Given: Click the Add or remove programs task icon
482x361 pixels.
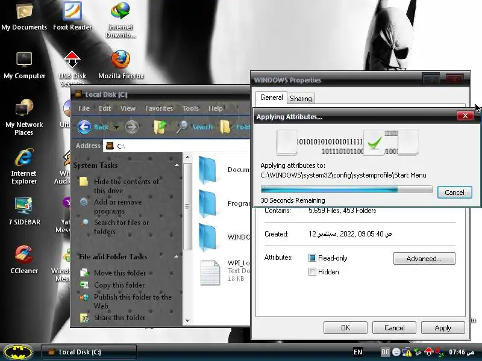Looking at the screenshot, I should tap(84, 202).
